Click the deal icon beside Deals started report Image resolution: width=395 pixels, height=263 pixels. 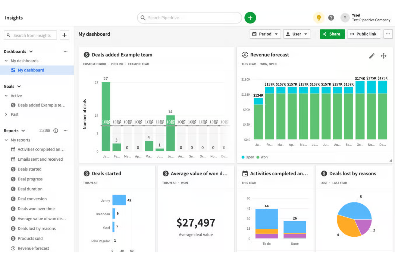click(x=13, y=169)
